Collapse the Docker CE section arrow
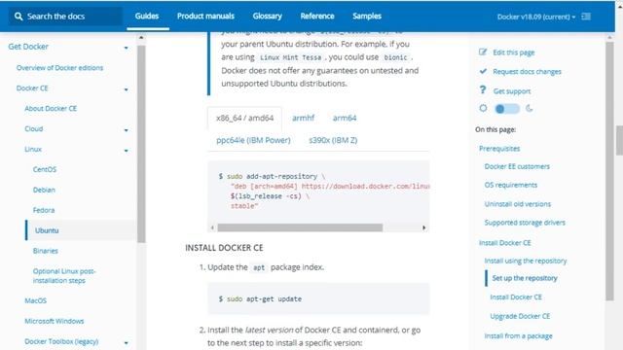623x350 pixels. [126, 89]
